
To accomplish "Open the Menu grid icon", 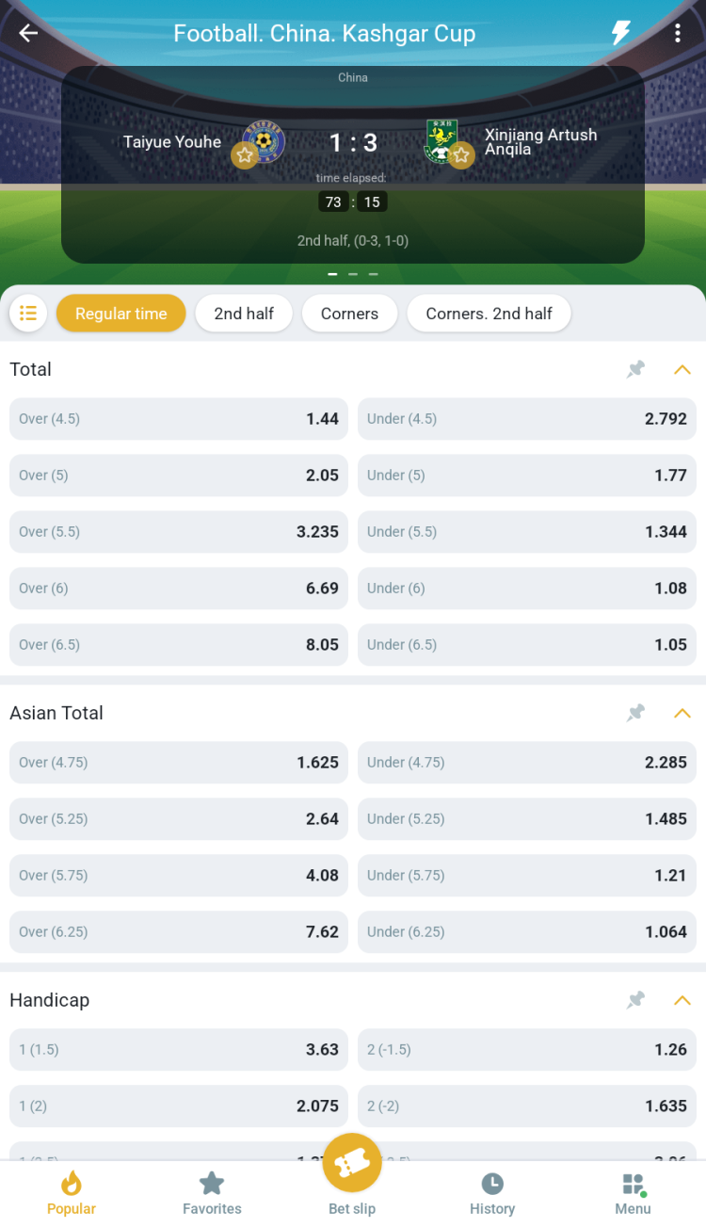I will pyautogui.click(x=633, y=1193).
